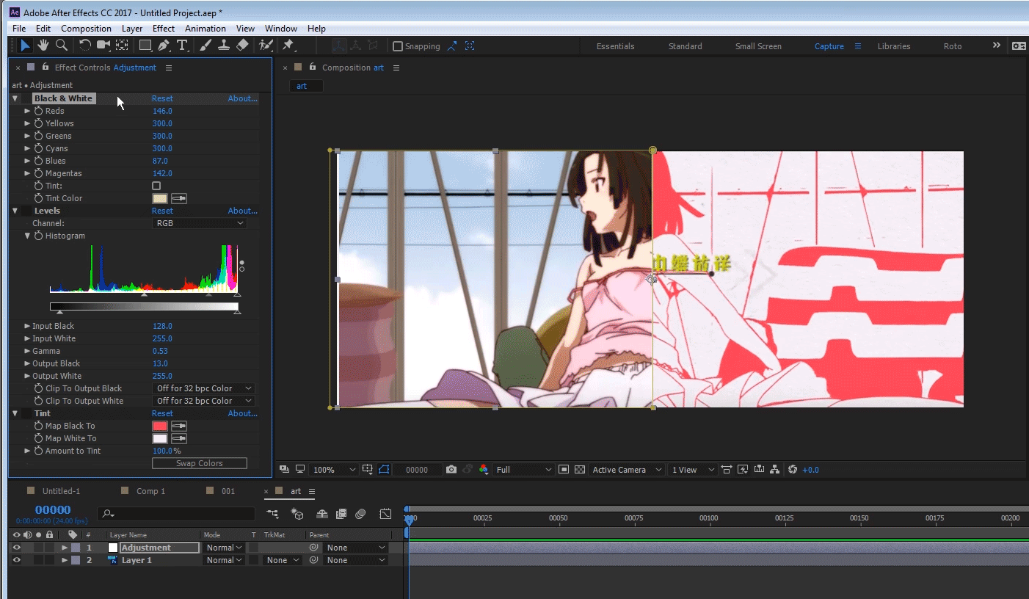Screen dimensions: 1029x599
Task: Click About for the Tint effect
Action: (x=242, y=413)
